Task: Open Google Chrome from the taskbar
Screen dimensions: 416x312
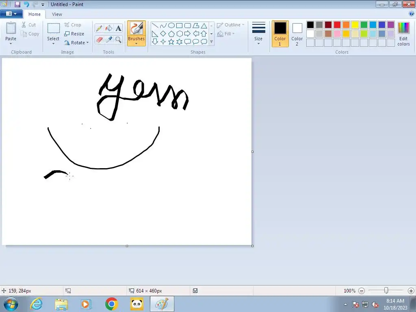Action: (111, 304)
